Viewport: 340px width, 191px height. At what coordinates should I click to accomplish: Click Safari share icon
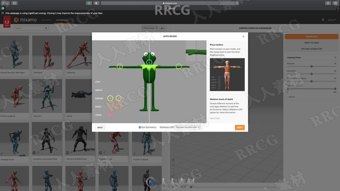coord(328,3)
